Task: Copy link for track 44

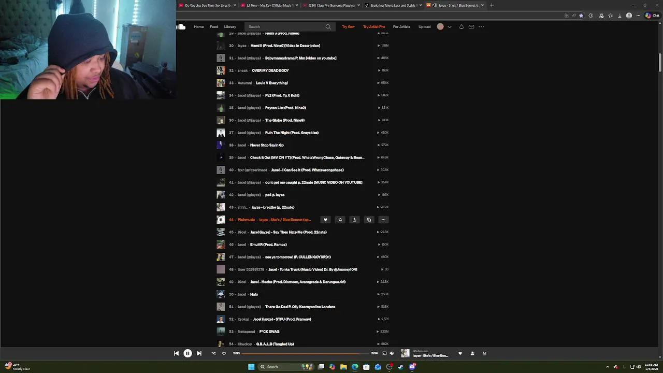Action: [369, 220]
